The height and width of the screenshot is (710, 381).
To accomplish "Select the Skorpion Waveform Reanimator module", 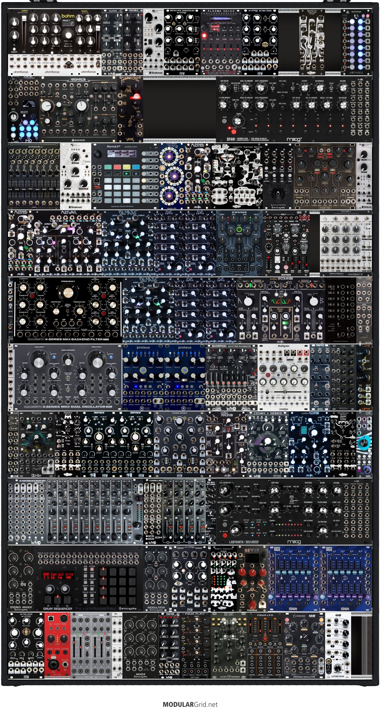I will coord(232,377).
